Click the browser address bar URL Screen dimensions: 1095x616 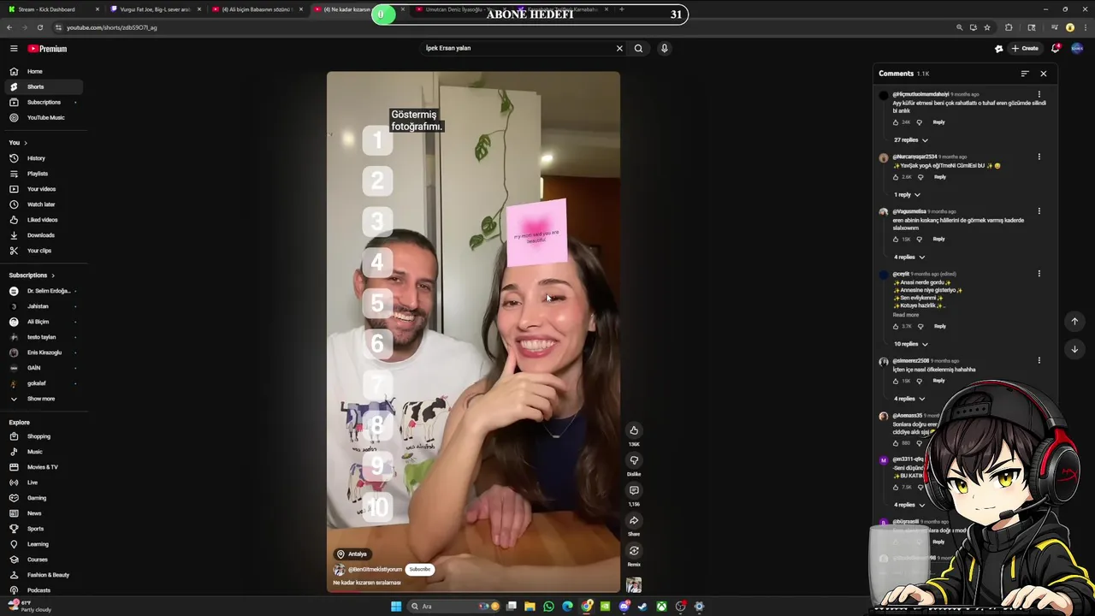(x=112, y=27)
